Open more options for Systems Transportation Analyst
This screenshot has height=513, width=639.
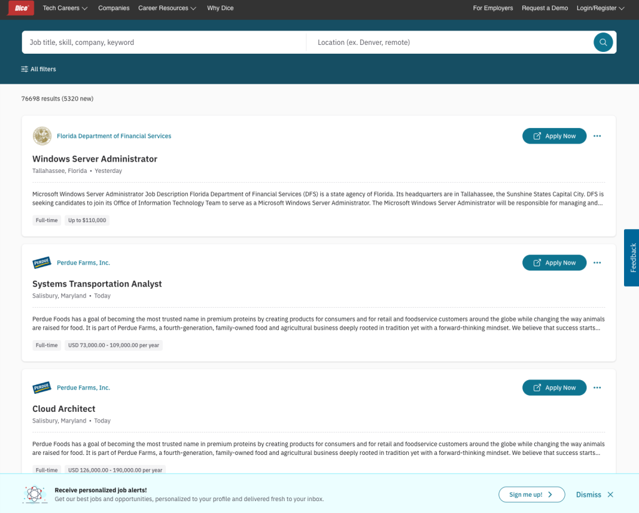tap(597, 263)
